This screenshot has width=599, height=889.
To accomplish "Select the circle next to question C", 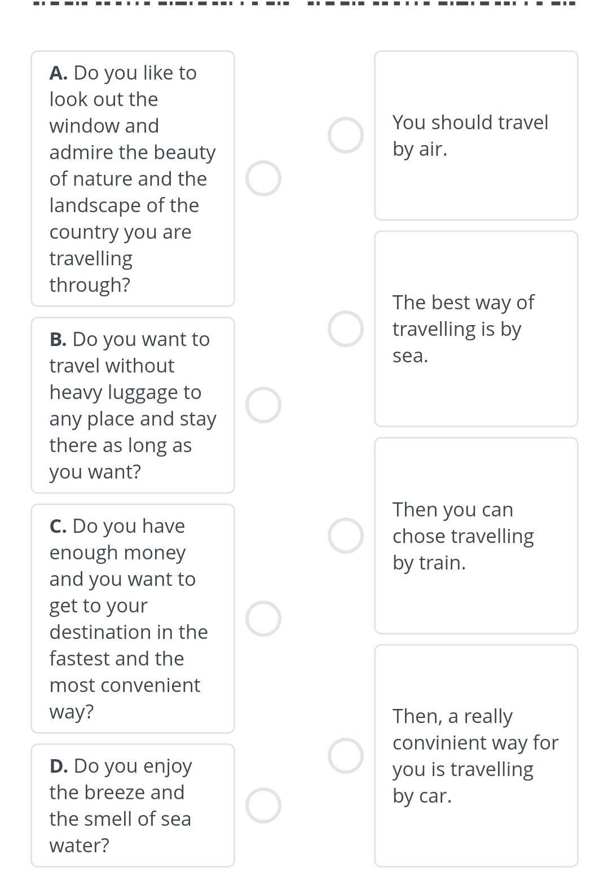I will [x=263, y=619].
